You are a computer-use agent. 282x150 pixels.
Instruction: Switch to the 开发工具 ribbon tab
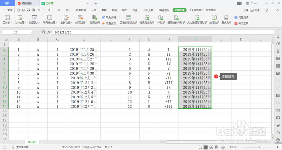(x=148, y=10)
